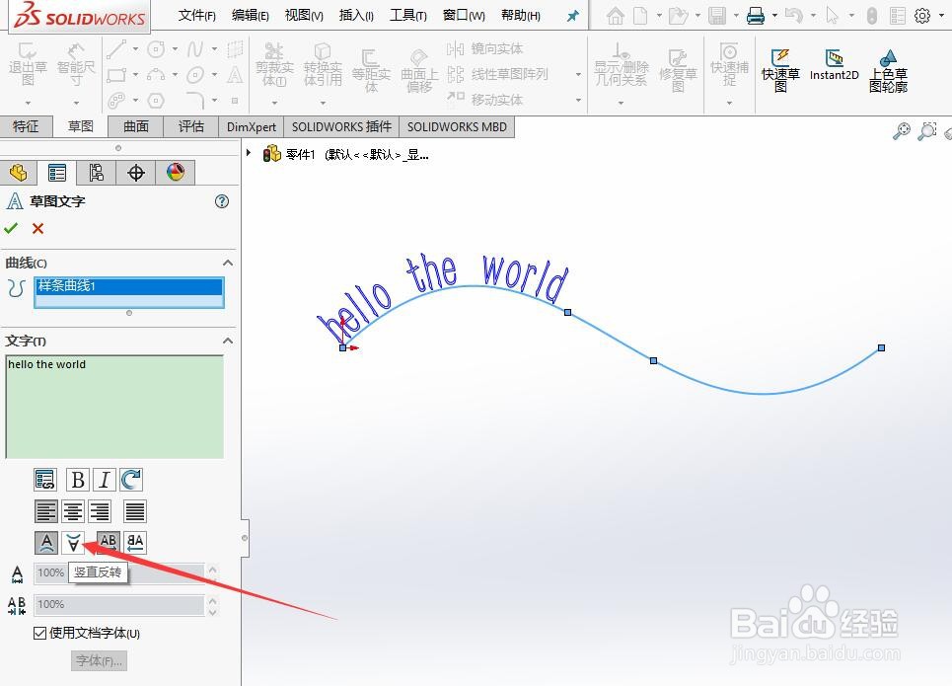Uncheck Use Document Font (使用文档字体) checkbox
This screenshot has width=952, height=686.
click(x=39, y=633)
